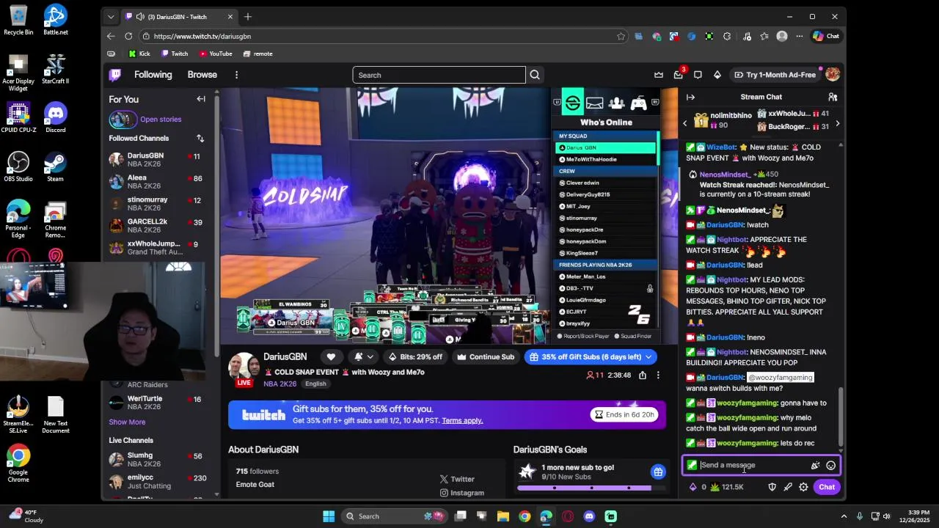Click the moderator sword icon below chat
This screenshot has width=939, height=528.
pyautogui.click(x=788, y=487)
